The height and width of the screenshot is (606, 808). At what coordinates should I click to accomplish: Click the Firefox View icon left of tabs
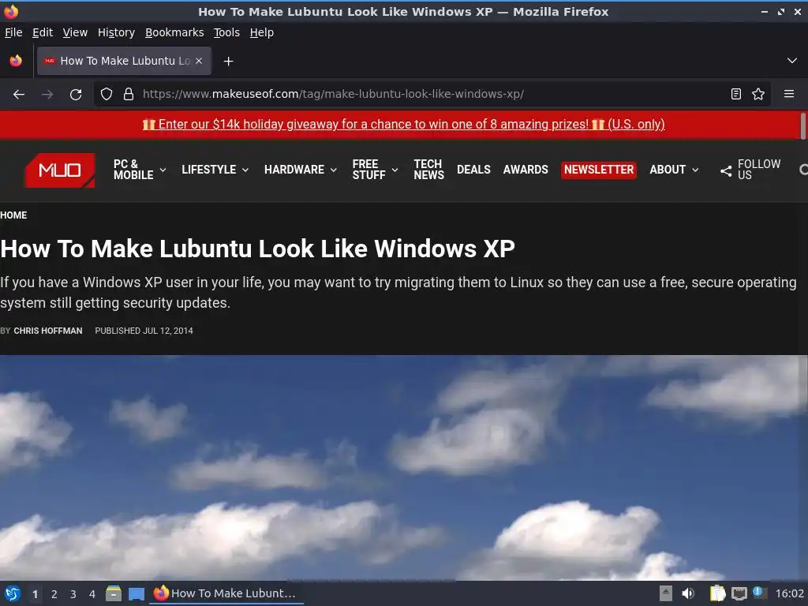[x=16, y=61]
